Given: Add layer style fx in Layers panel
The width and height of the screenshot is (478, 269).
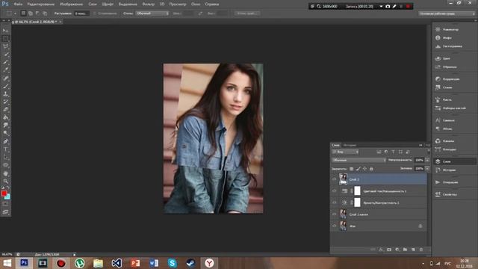Looking at the screenshot, I should pos(381,250).
